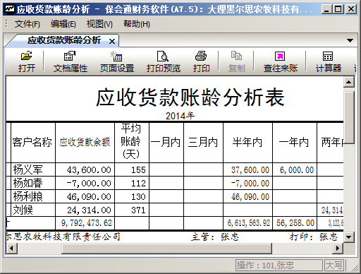
Task: Click the 客户名称 column header
Action: [x=32, y=143]
